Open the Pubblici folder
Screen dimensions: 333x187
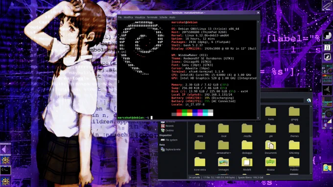294,164
